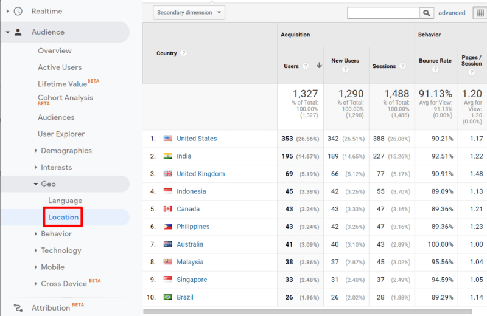487x316 pixels.
Task: Open the United States country link
Action: coord(197,139)
